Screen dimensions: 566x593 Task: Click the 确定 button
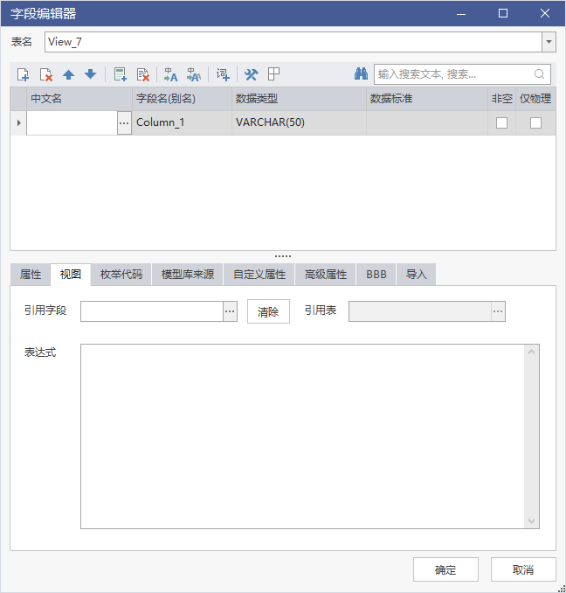click(x=445, y=569)
